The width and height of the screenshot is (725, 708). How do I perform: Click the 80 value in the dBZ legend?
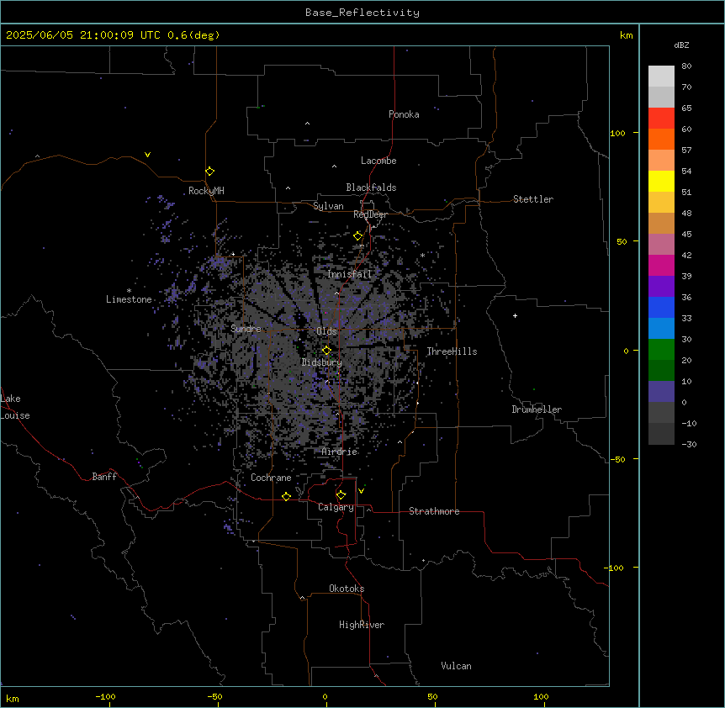[x=686, y=66]
